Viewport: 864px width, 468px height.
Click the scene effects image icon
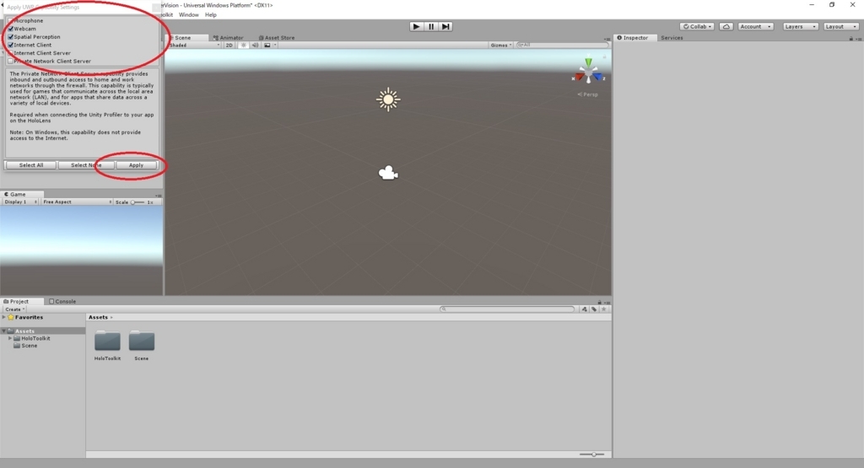[267, 46]
